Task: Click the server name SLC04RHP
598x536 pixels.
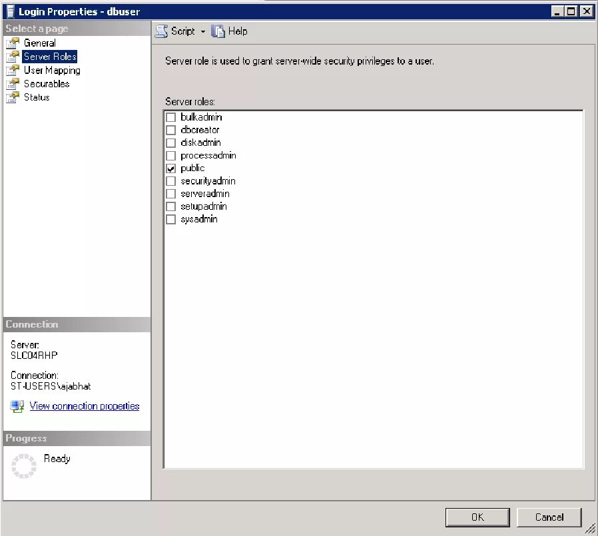Action: tap(34, 356)
